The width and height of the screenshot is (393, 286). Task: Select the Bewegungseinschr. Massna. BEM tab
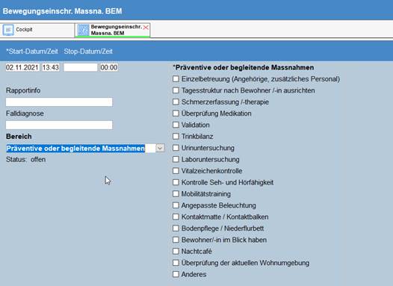[113, 30]
